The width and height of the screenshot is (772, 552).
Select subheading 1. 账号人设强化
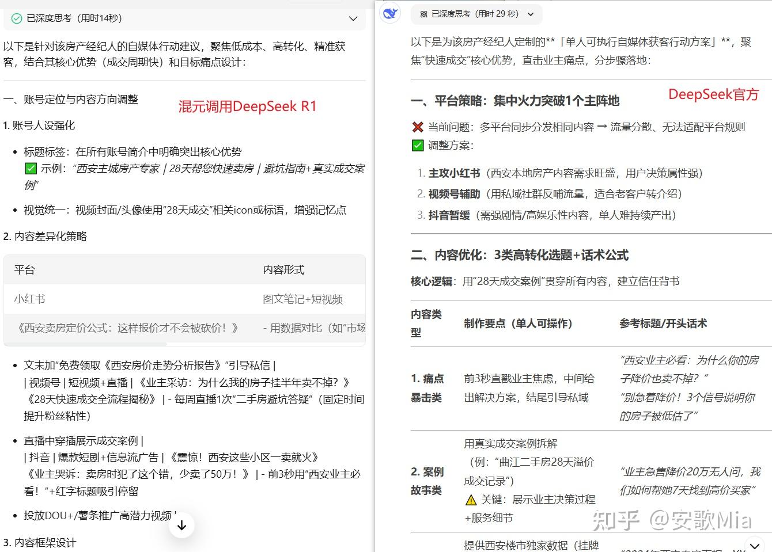point(39,125)
